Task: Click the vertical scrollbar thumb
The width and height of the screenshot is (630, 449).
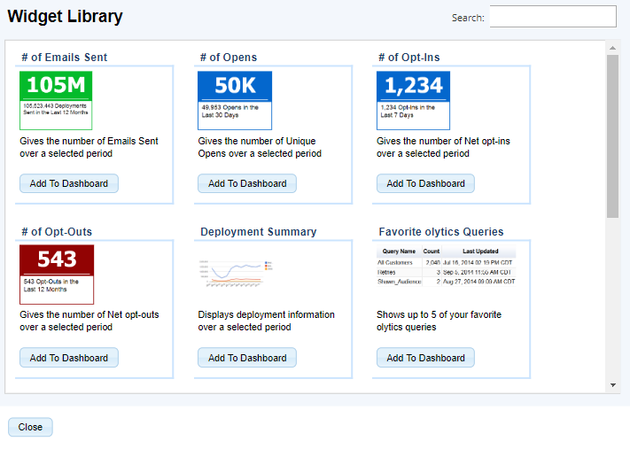Action: (x=612, y=133)
